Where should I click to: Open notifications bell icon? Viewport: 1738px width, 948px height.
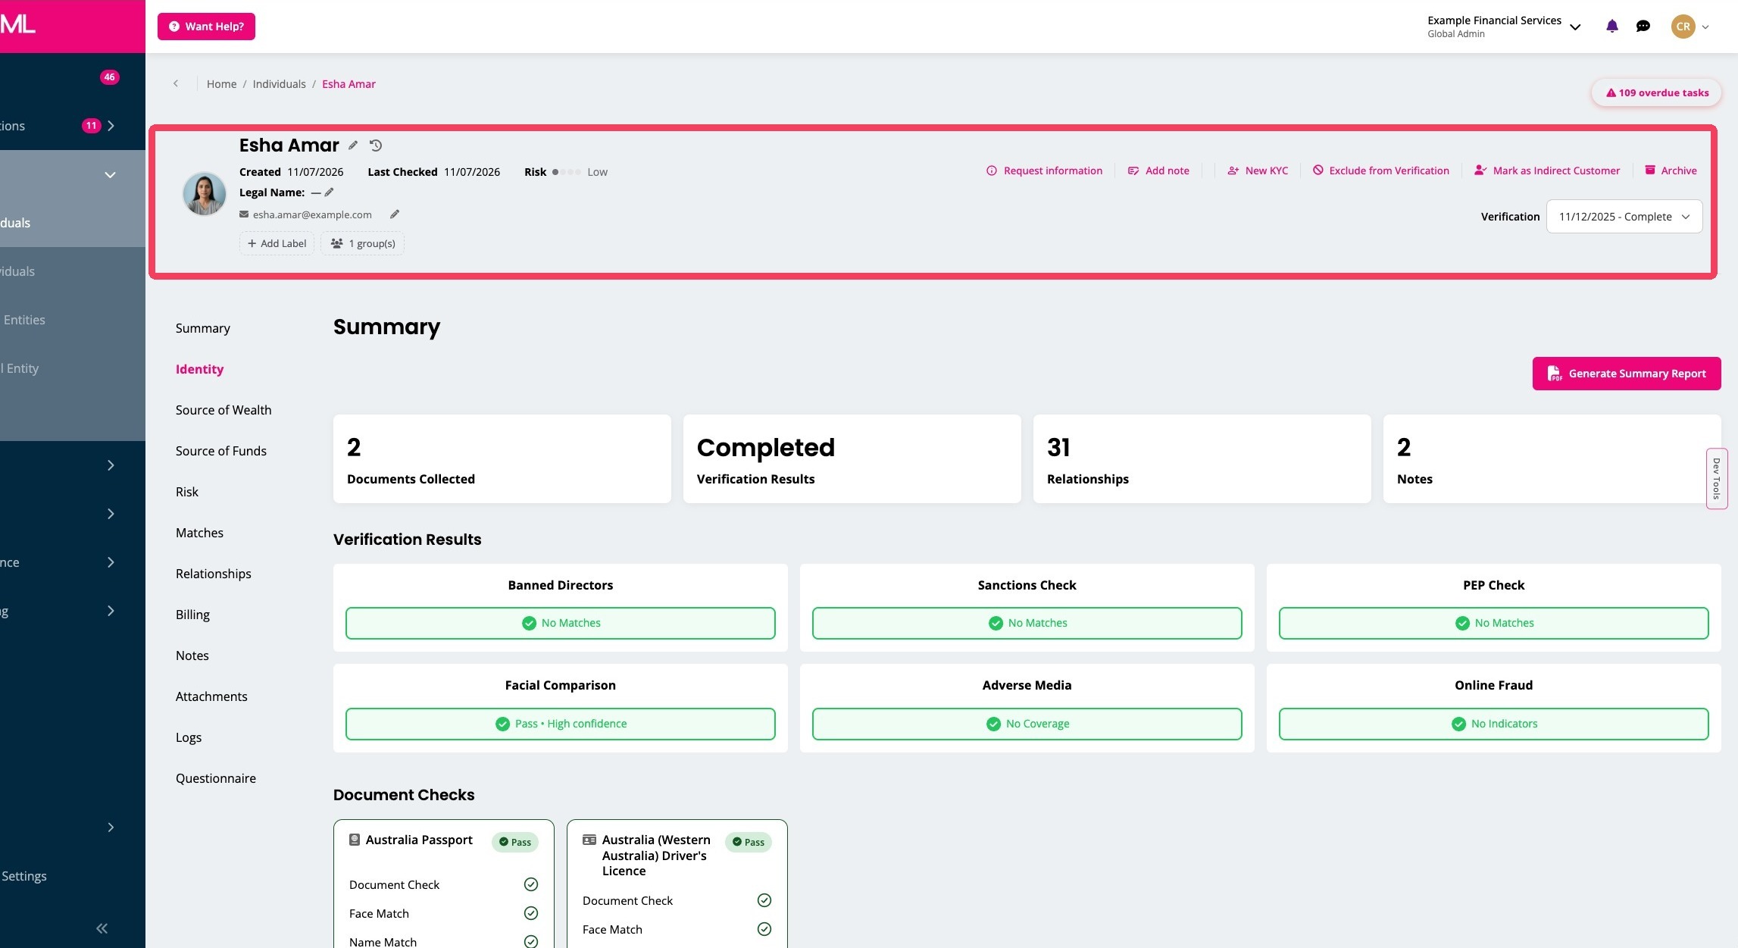tap(1611, 27)
